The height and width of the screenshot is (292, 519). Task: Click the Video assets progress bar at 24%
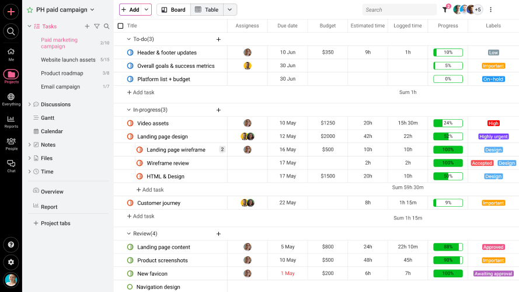(x=448, y=123)
